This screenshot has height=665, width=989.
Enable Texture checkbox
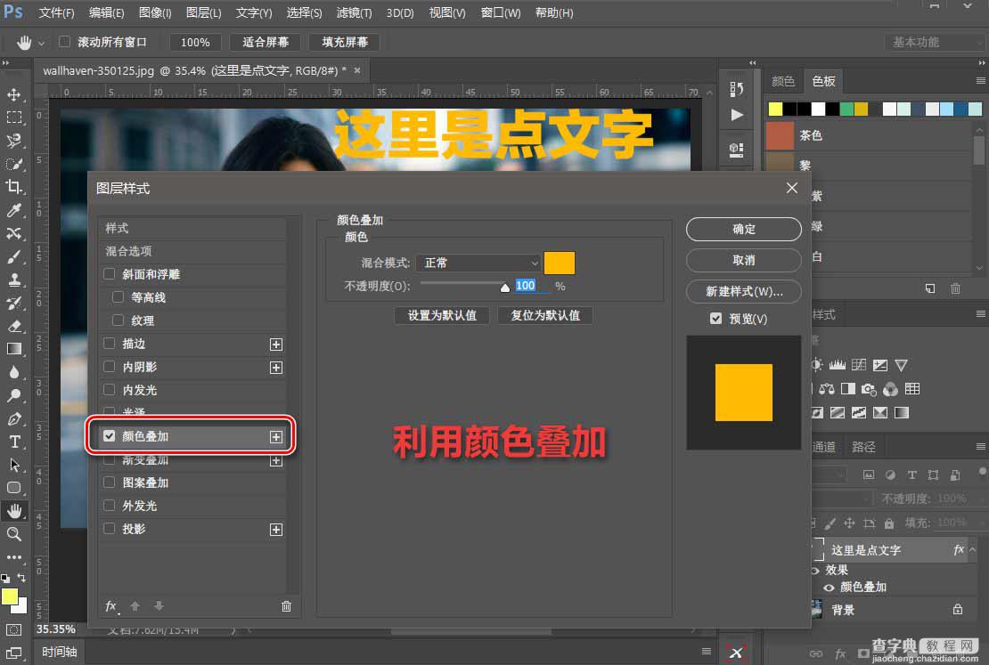[x=118, y=320]
